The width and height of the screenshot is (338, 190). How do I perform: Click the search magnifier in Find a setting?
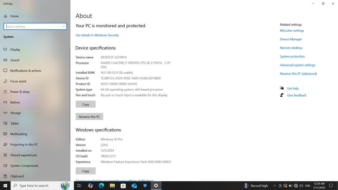[63, 26]
